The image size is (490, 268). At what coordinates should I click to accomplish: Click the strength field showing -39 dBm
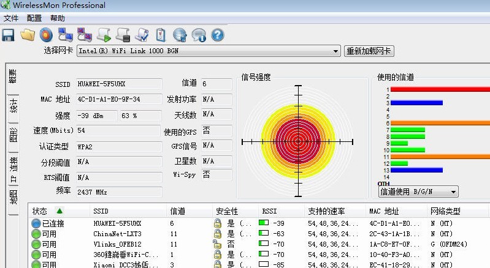click(x=97, y=116)
